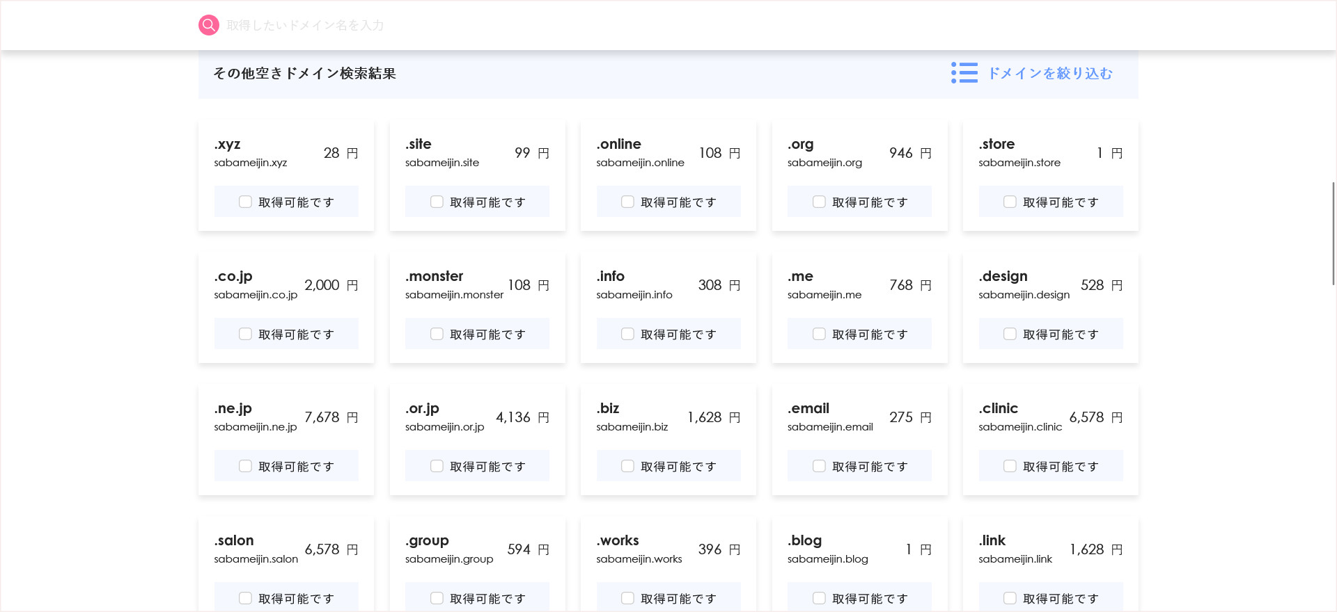The width and height of the screenshot is (1337, 612).
Task: Check the sabameijin.works availability checkbox
Action: pyautogui.click(x=627, y=598)
